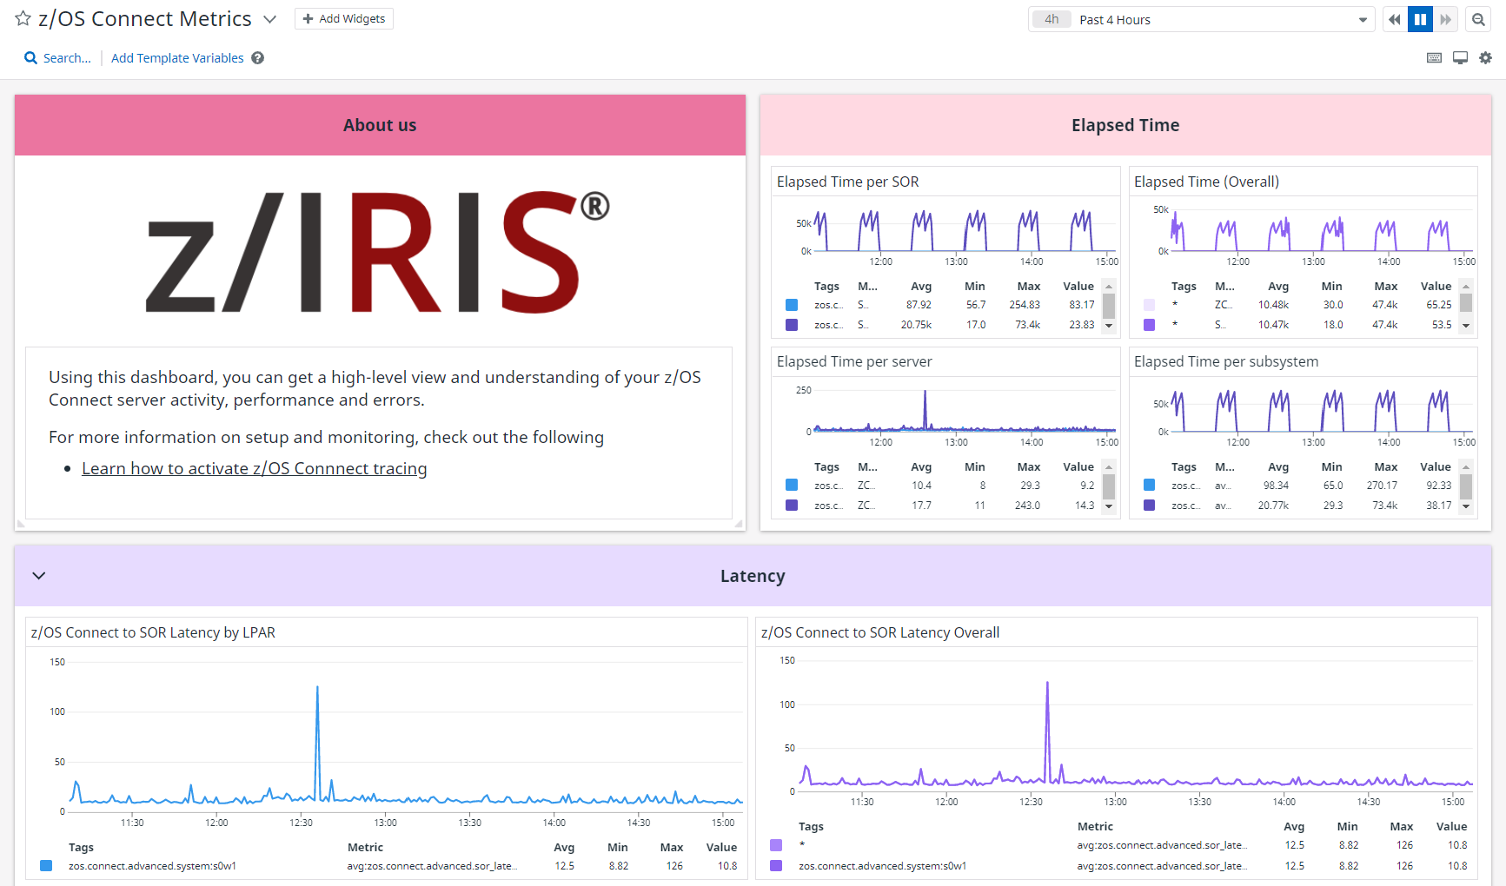Click blue swatch in Latency by LPAR legend
The width and height of the screenshot is (1506, 886).
tap(46, 866)
